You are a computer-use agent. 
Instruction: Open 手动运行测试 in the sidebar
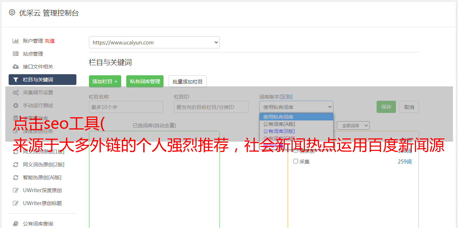coord(38,105)
